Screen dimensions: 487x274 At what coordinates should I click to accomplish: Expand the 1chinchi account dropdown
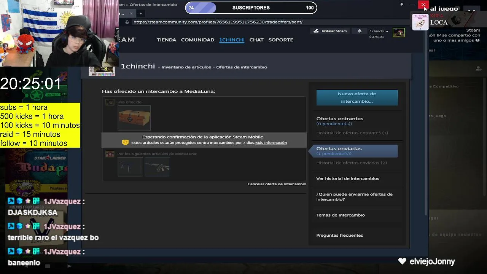(379, 31)
